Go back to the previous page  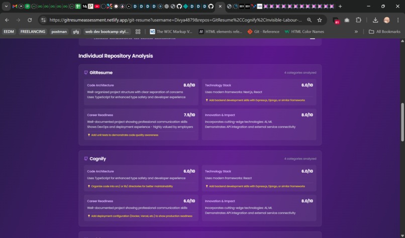7,20
